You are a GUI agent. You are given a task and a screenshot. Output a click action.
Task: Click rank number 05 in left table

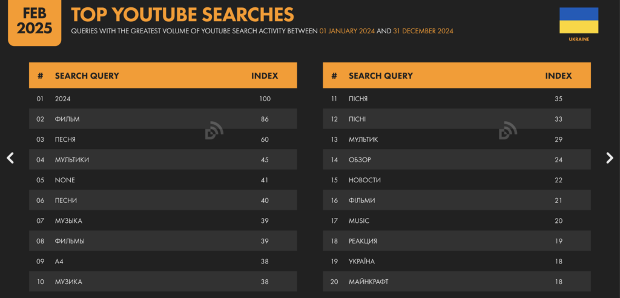click(x=40, y=180)
